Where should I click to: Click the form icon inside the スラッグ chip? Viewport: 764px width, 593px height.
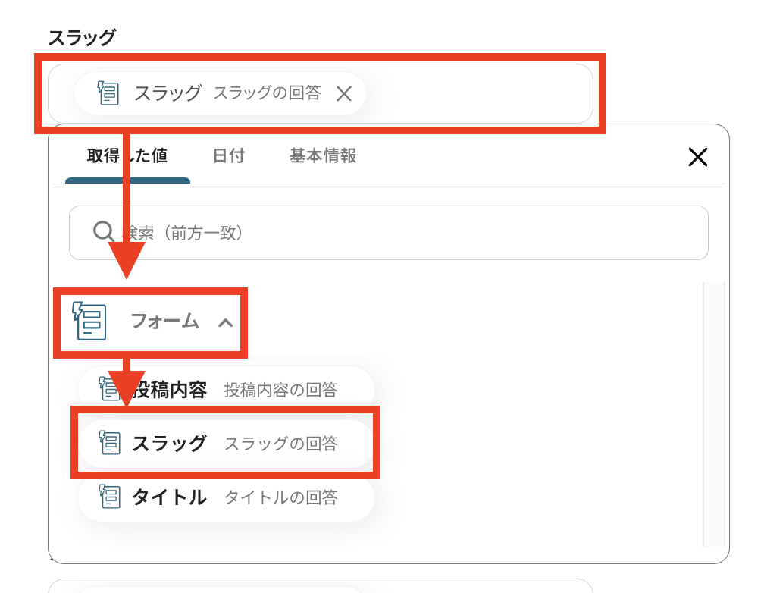(108, 93)
